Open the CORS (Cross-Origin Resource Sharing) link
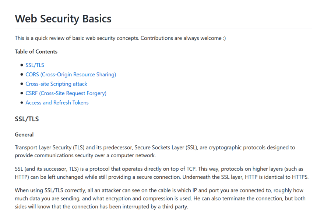 tap(71, 75)
